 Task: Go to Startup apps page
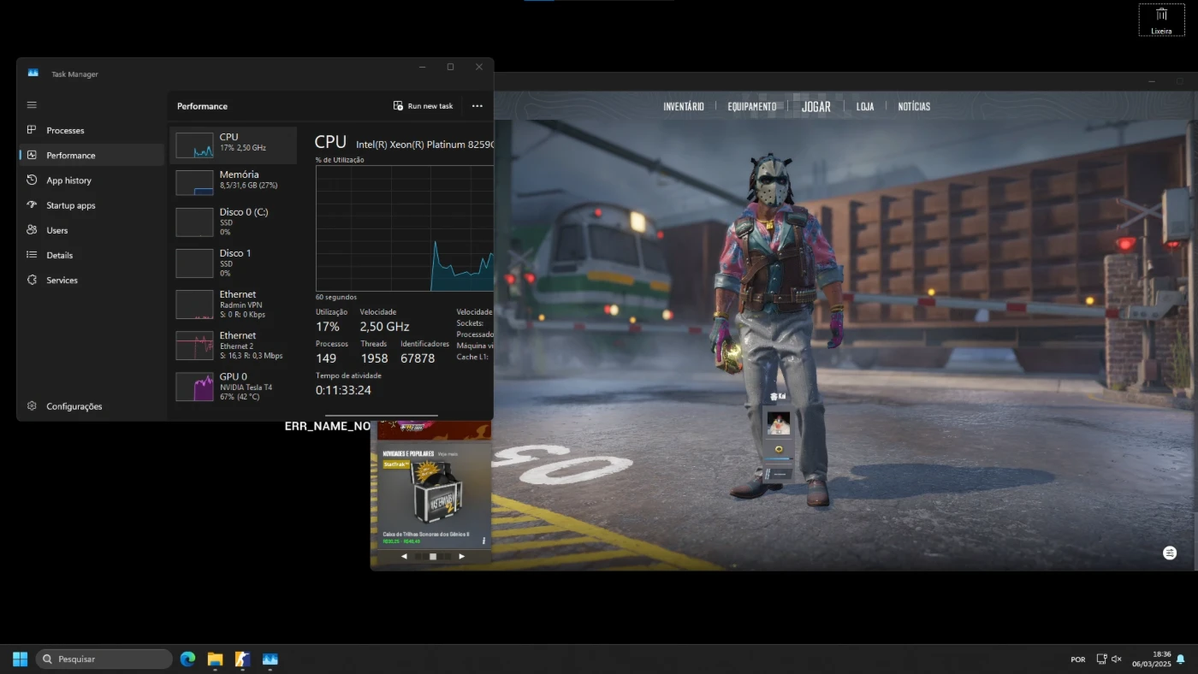(x=91, y=205)
